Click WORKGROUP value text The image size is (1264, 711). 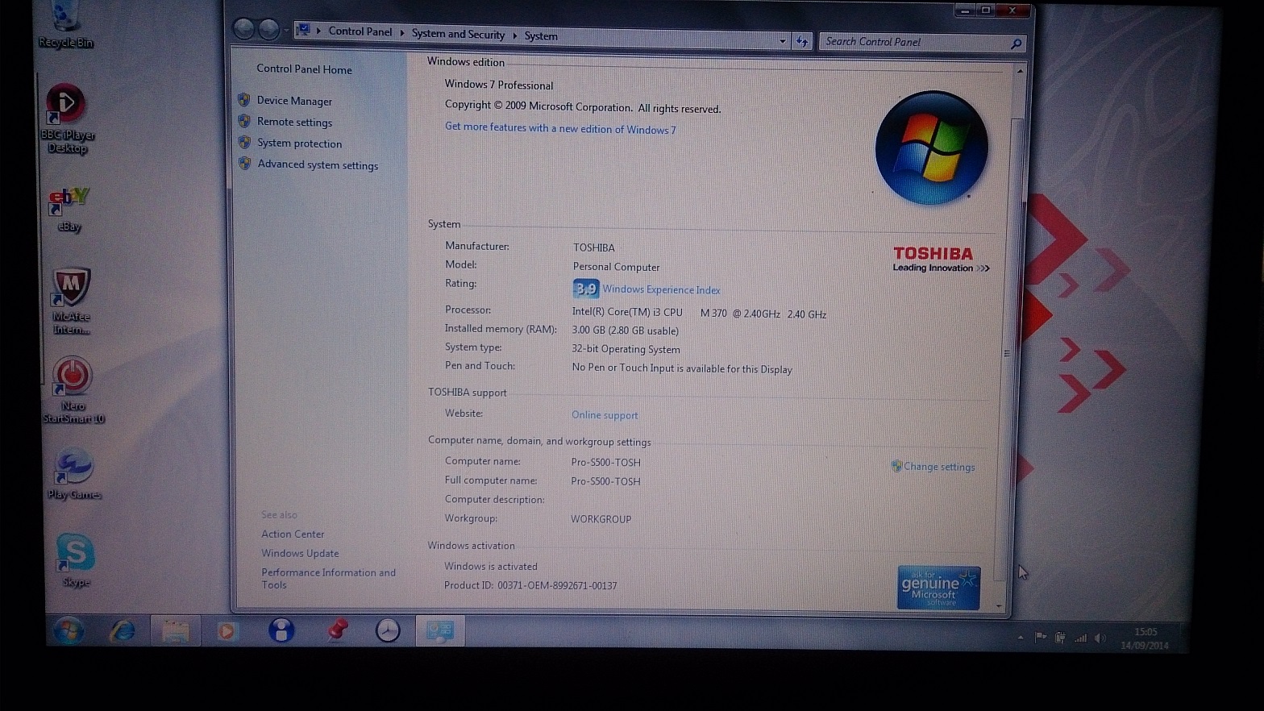[601, 519]
